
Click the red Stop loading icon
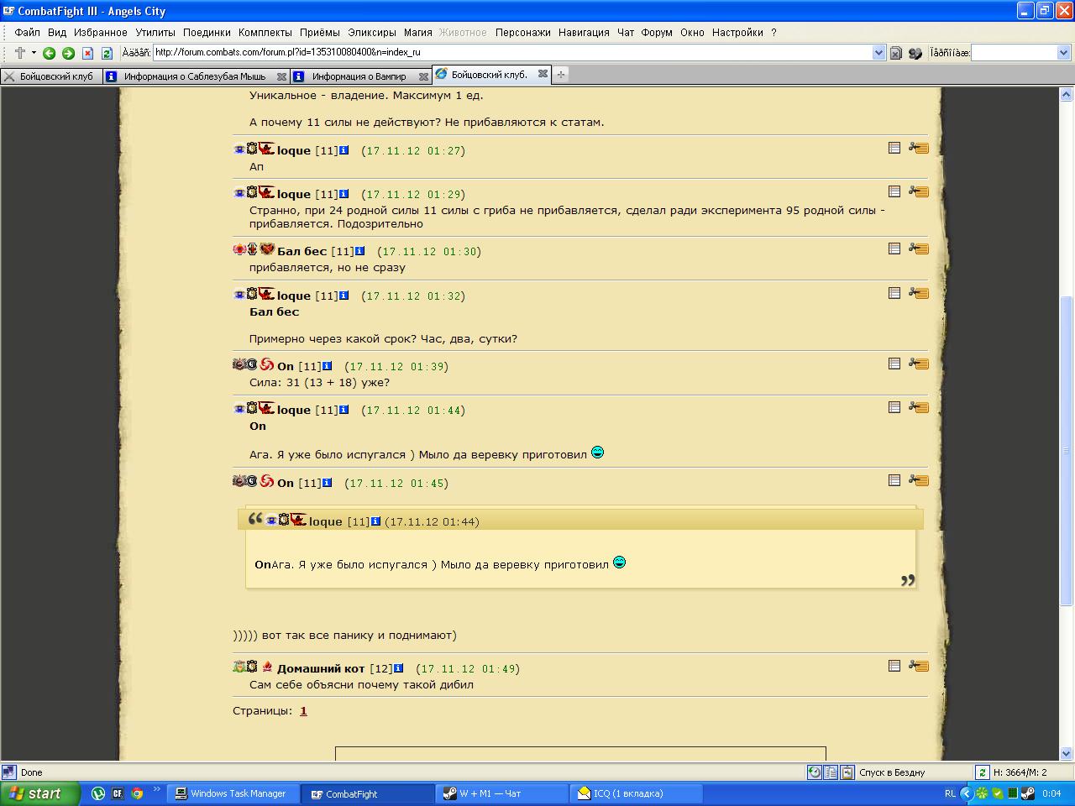coord(87,53)
